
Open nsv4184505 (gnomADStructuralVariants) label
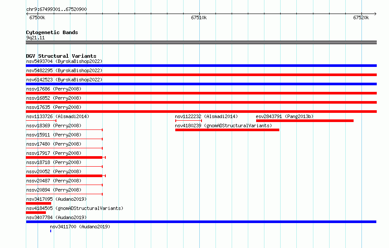click(x=75, y=208)
